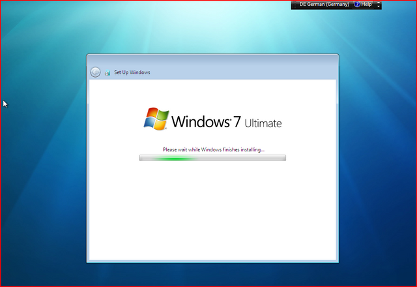Select the DE German (Germany) language indicator
The image size is (417, 287).
coord(324,5)
